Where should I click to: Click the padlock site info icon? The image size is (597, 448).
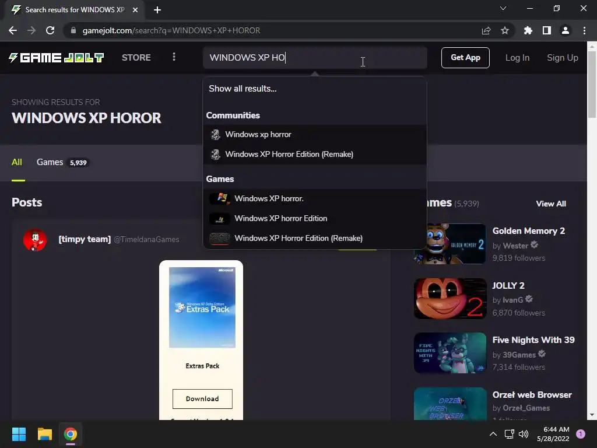pyautogui.click(x=73, y=30)
